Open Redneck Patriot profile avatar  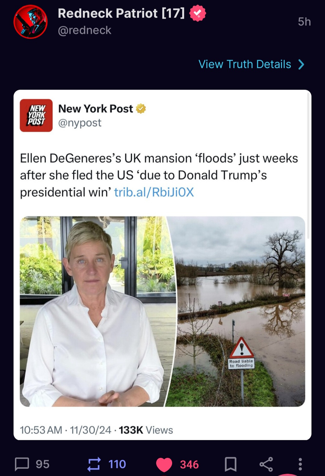[x=30, y=22]
